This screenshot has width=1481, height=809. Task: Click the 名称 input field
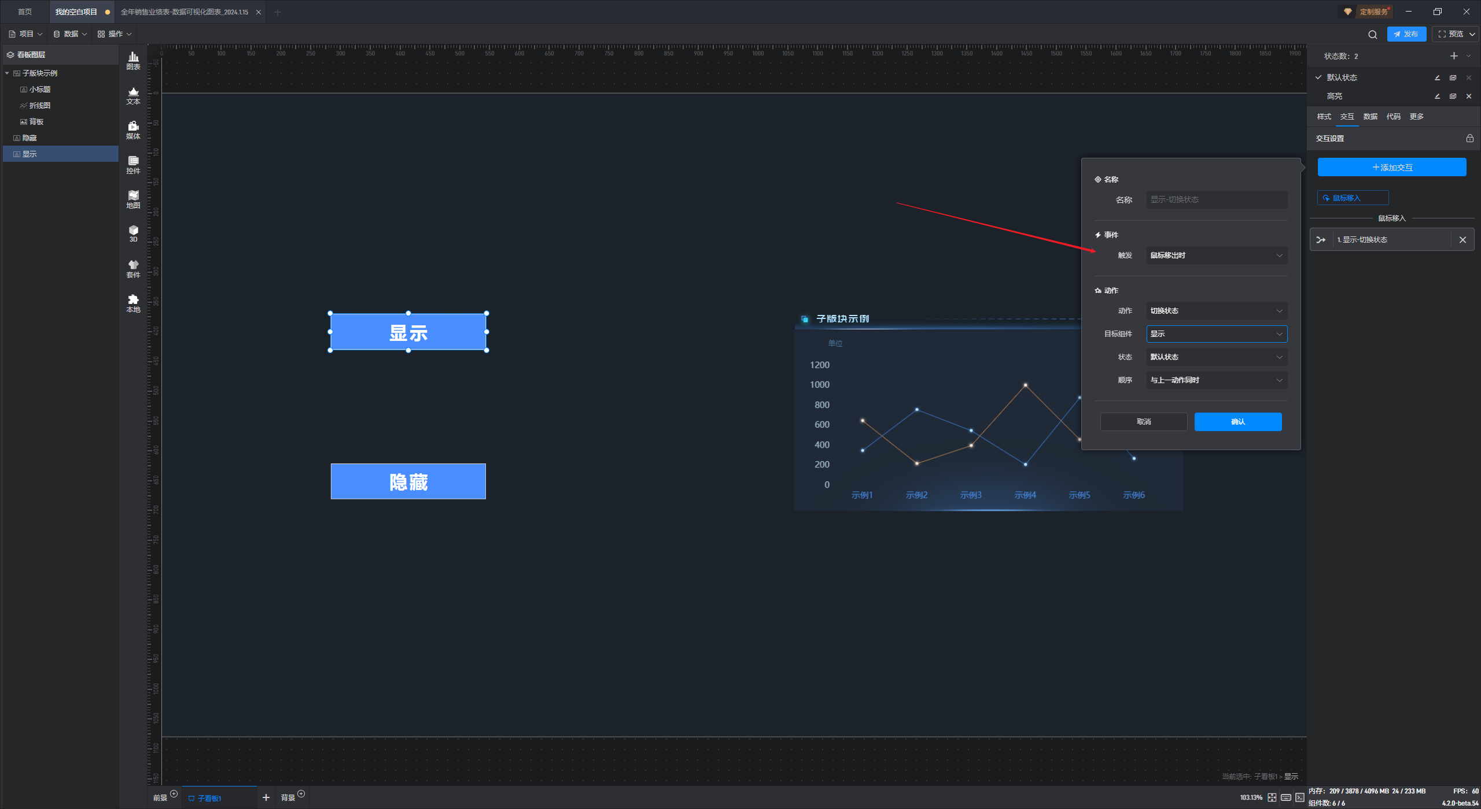1216,200
